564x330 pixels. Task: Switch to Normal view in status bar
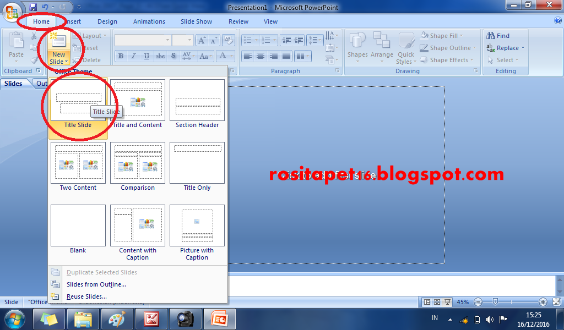(427, 302)
